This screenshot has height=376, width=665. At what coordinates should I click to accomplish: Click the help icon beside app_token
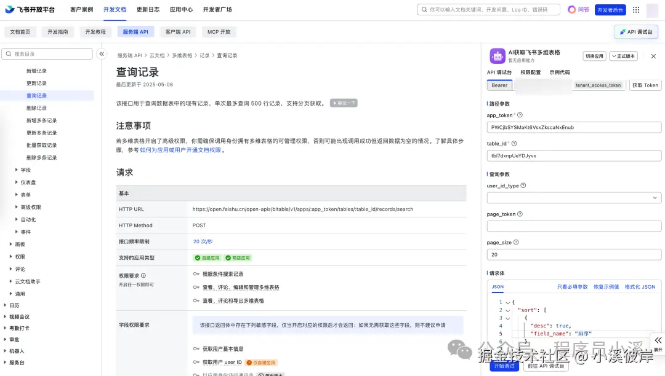(x=520, y=115)
